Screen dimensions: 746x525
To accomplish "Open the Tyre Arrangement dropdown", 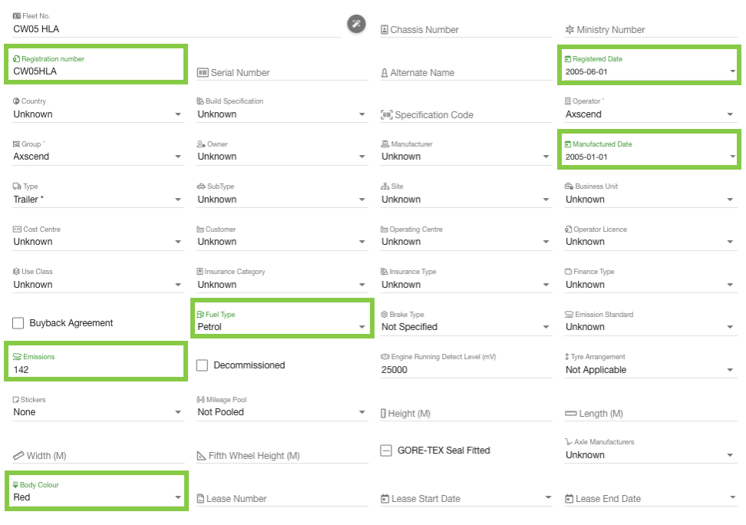I will (730, 370).
